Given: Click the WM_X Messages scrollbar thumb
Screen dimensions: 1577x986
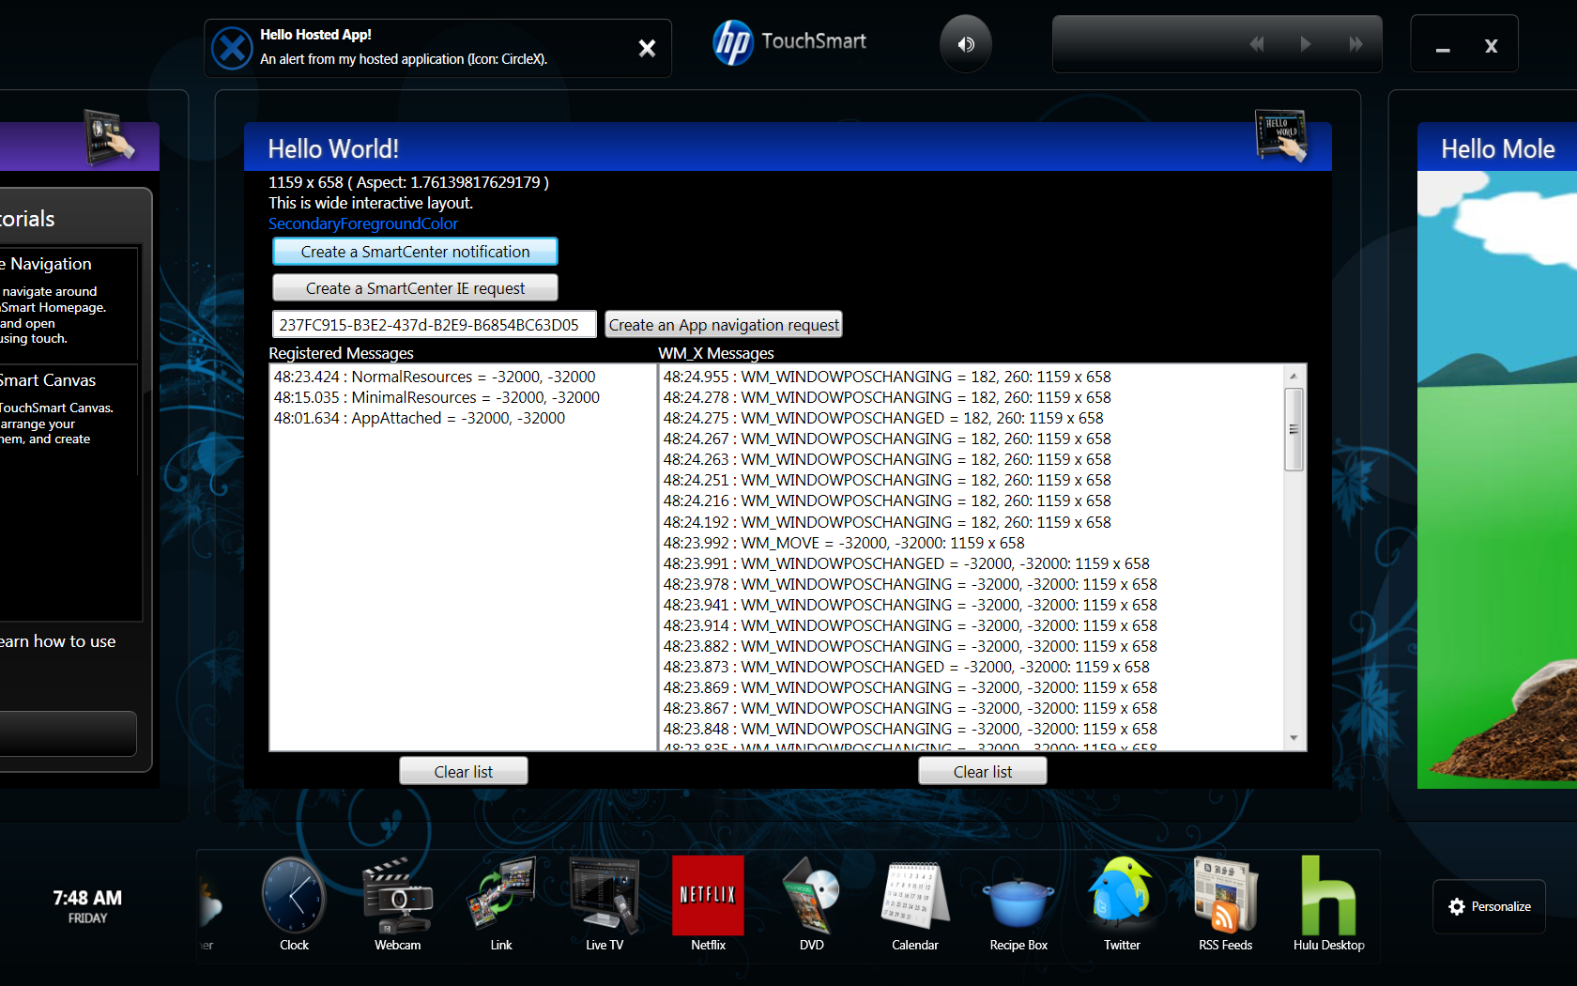Looking at the screenshot, I should click(1294, 429).
